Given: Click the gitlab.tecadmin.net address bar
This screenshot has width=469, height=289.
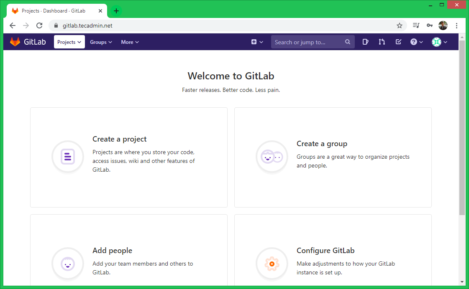Looking at the screenshot, I should click(227, 25).
